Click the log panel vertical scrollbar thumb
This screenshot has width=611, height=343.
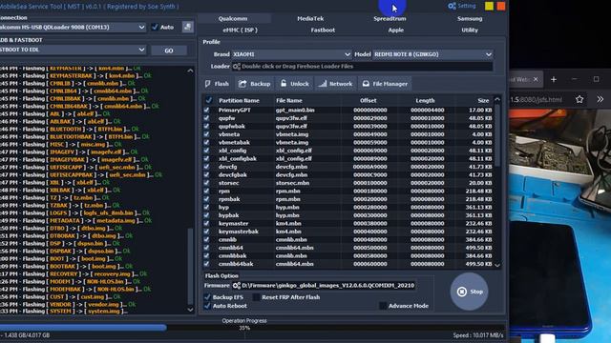coord(190,266)
